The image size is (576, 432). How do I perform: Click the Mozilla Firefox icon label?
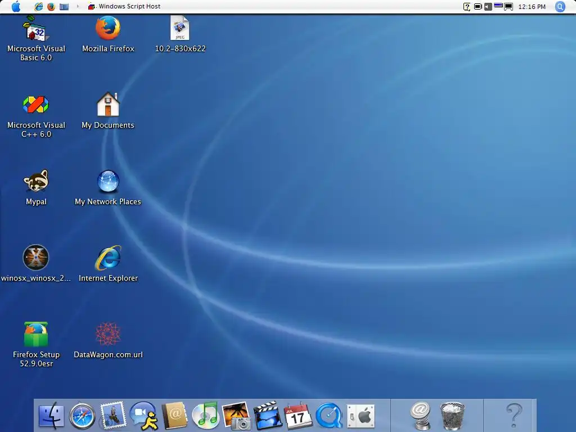click(x=108, y=48)
